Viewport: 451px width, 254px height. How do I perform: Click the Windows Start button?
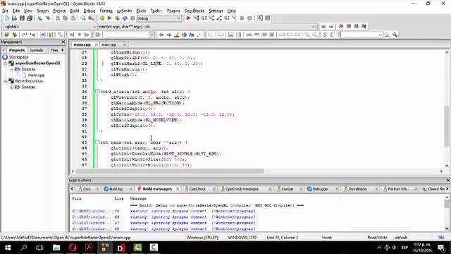[8, 248]
